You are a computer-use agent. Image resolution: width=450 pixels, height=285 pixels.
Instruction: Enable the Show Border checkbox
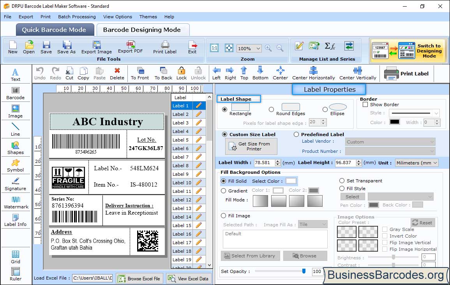(365, 105)
